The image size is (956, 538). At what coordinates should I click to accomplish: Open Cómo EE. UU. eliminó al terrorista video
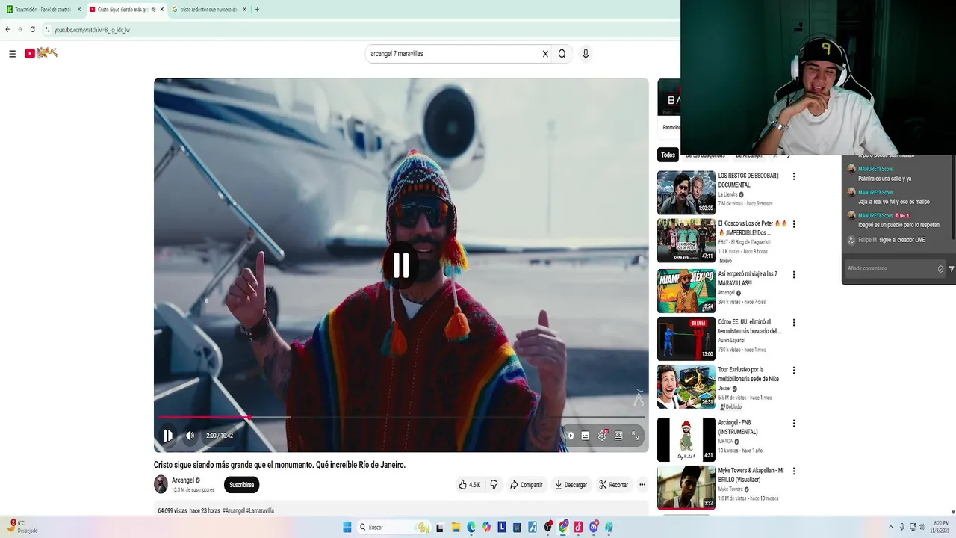click(686, 338)
